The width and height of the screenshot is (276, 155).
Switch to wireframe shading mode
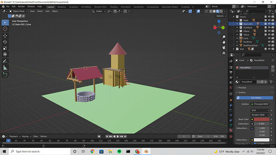click(x=211, y=11)
